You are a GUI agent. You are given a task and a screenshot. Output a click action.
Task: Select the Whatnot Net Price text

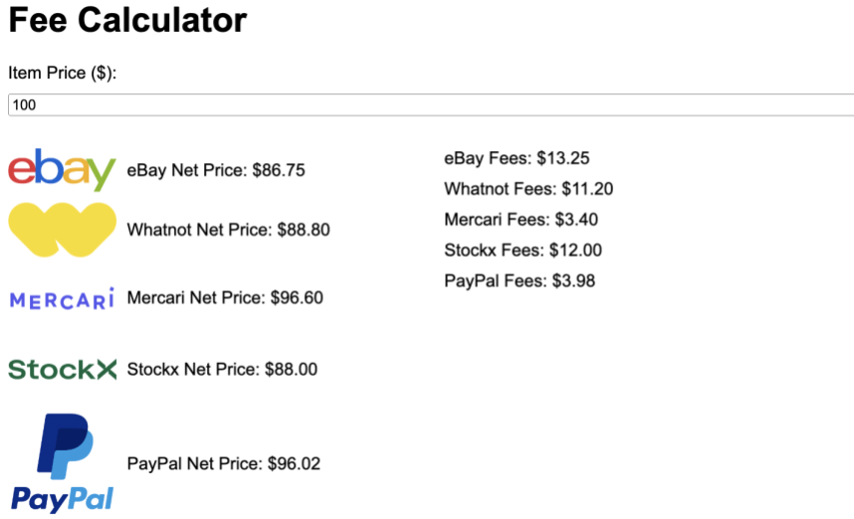click(228, 230)
